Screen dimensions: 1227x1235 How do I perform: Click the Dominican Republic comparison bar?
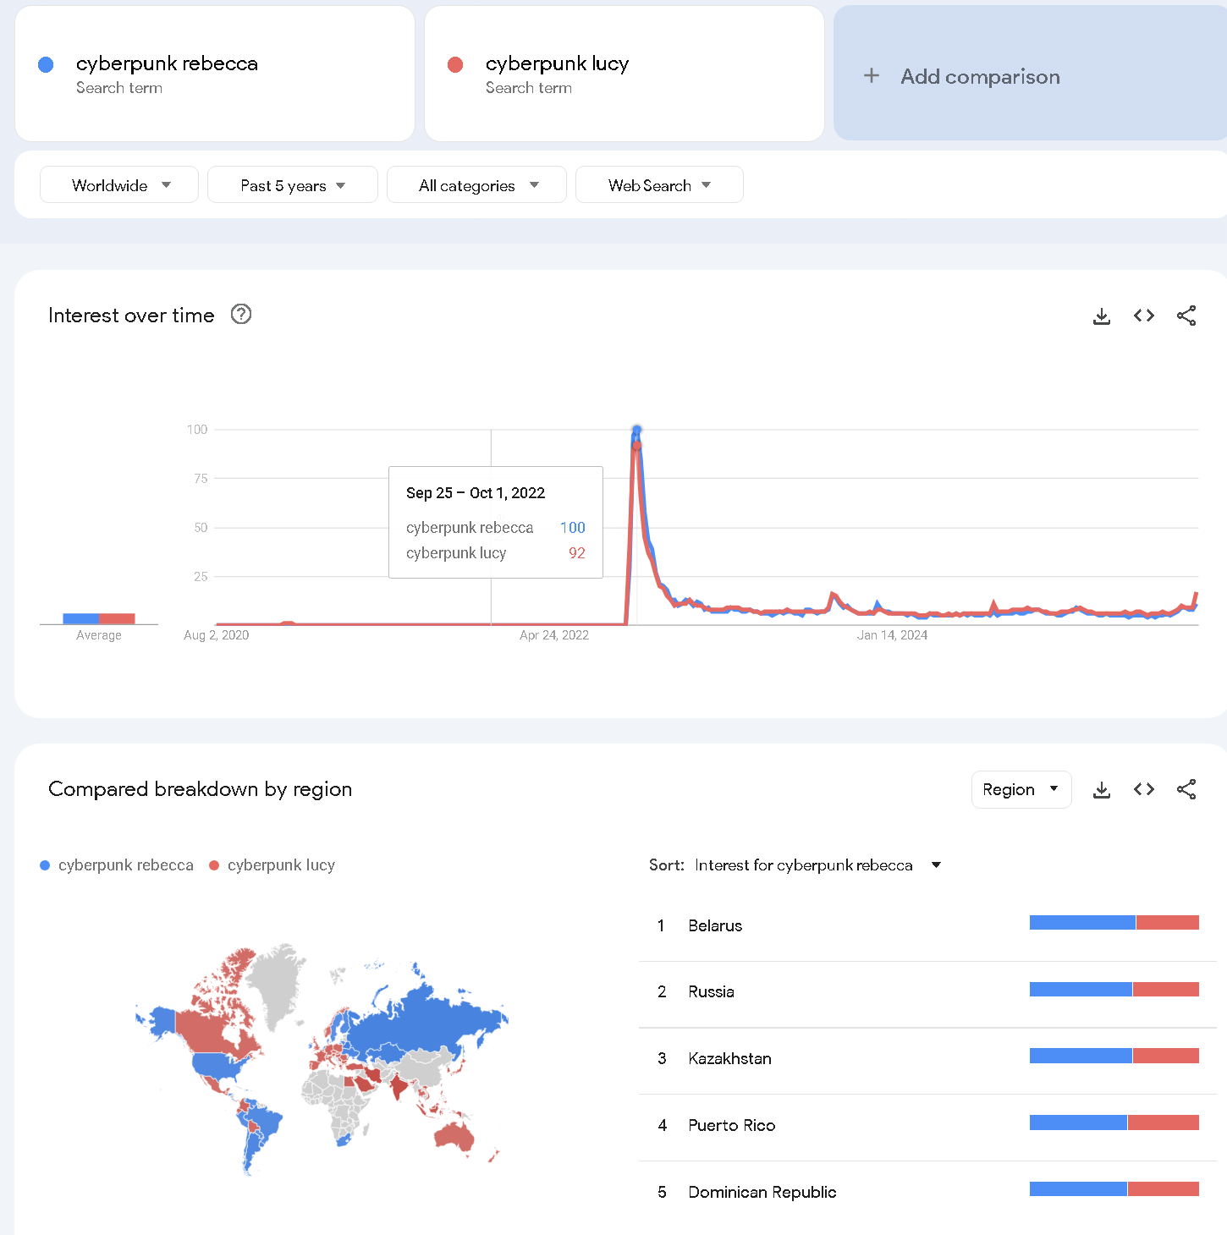[1114, 1188]
